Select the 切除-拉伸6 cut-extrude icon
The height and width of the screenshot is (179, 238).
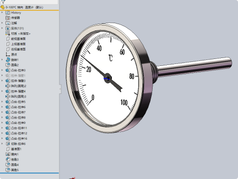click(8, 144)
